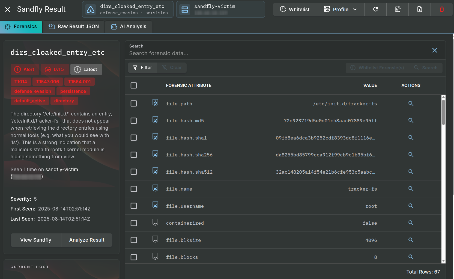Click the refresh icon in top toolbar

coord(375,9)
